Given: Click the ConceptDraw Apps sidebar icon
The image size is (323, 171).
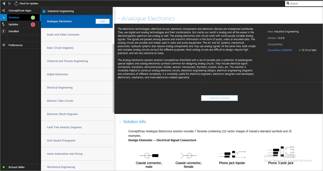Looking at the screenshot, I should (4, 11).
